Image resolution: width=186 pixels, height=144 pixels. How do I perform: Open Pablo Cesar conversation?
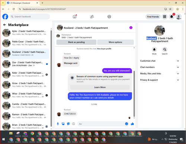pyautogui.click(x=25, y=43)
